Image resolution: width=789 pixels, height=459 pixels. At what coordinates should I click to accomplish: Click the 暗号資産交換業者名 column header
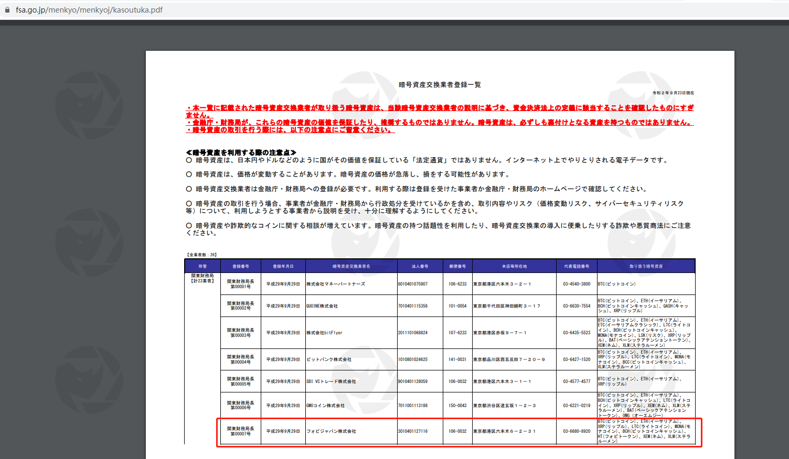351,266
